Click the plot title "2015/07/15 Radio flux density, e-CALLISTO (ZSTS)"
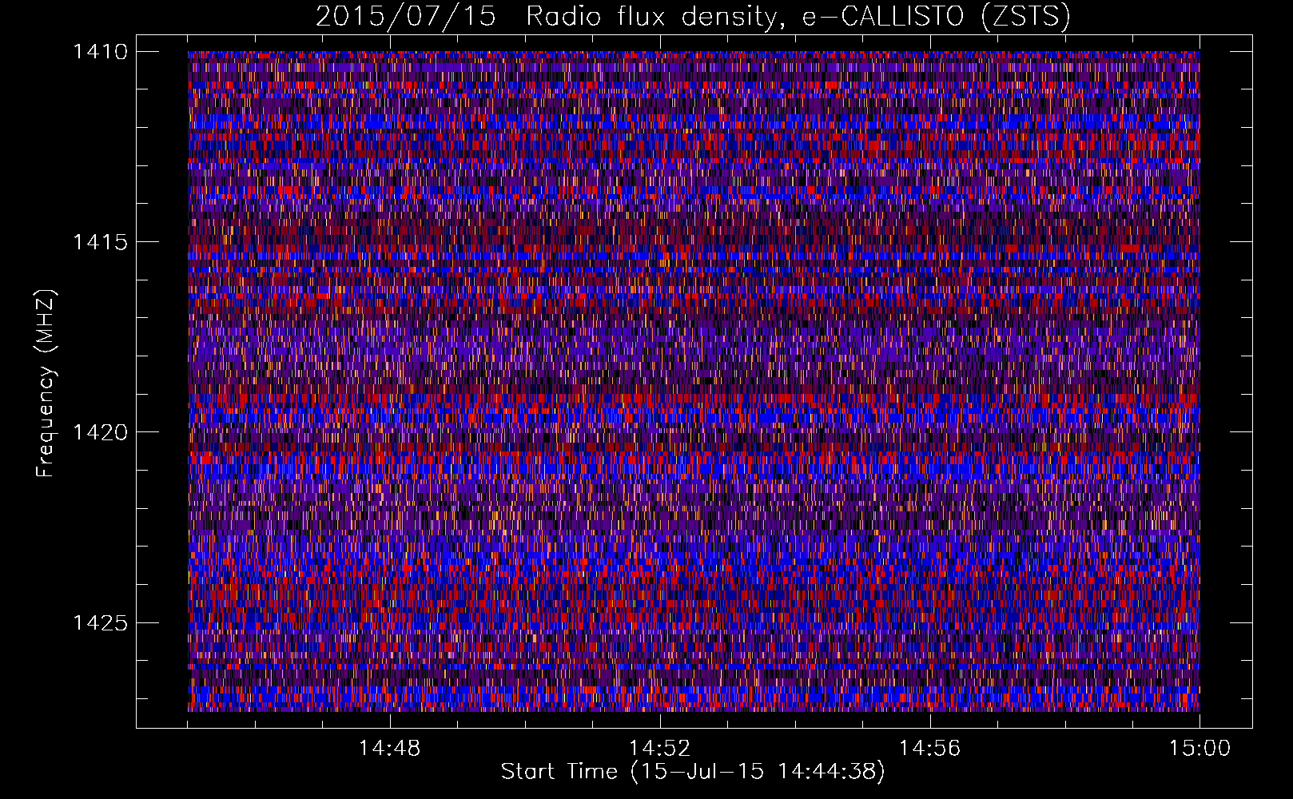This screenshot has height=799, width=1293. tap(693, 16)
